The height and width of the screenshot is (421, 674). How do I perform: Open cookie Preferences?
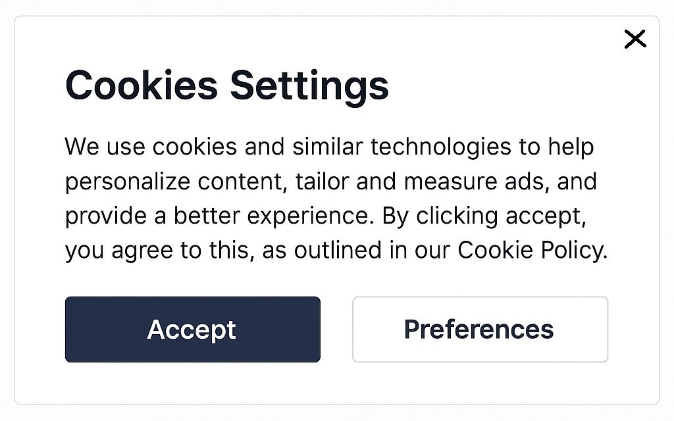click(x=480, y=330)
